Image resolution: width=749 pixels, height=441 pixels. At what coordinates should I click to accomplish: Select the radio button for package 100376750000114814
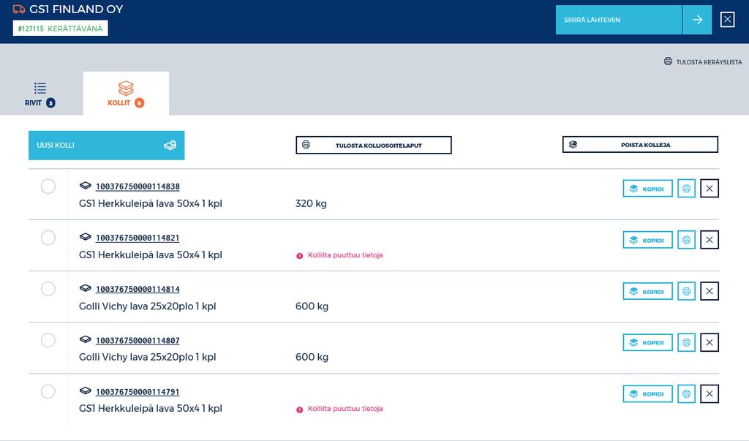click(x=48, y=289)
